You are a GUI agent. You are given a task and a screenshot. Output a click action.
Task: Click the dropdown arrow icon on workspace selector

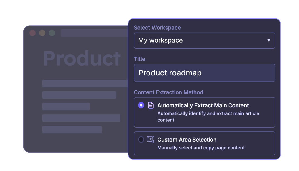(269, 41)
